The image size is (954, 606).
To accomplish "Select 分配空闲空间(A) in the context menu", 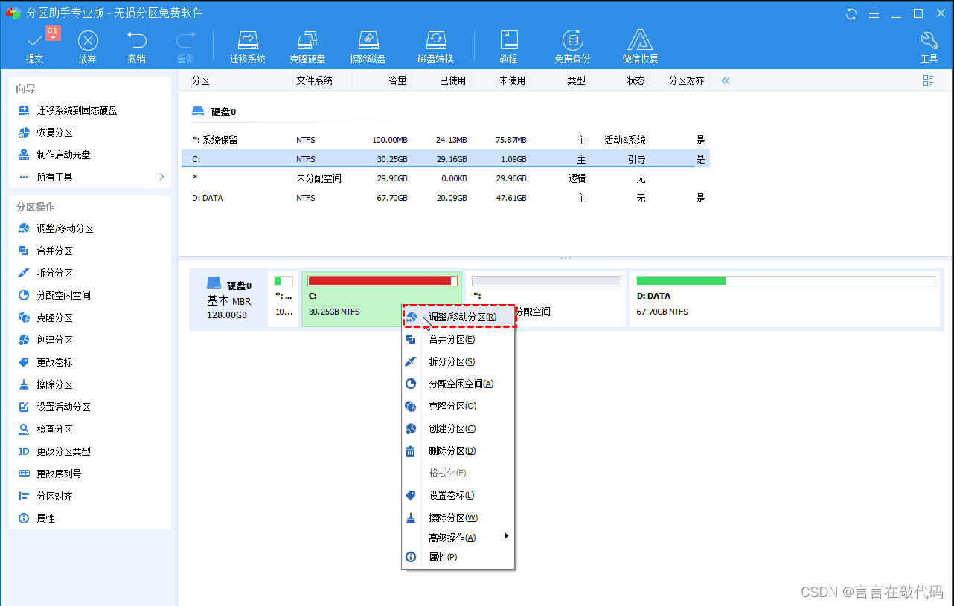I will click(x=458, y=384).
